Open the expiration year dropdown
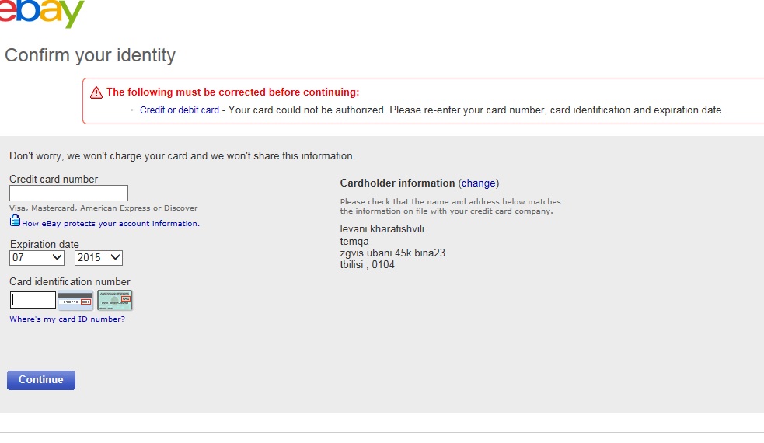Screen dimensions: 764x443 (99, 258)
